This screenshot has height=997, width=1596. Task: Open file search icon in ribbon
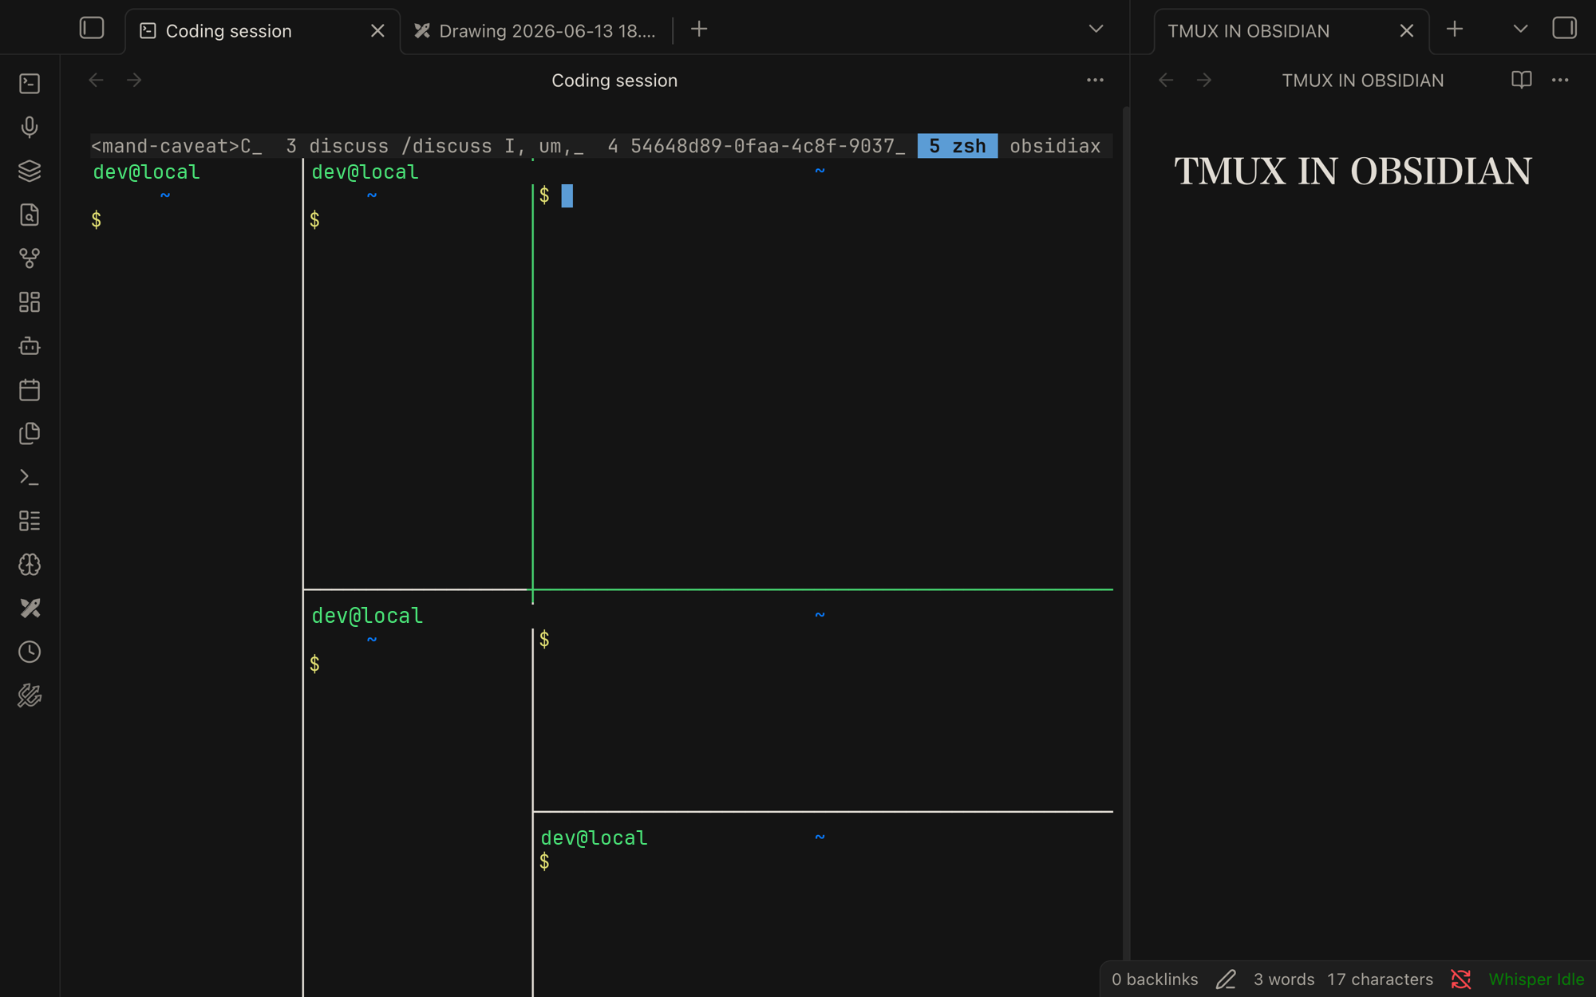30,215
